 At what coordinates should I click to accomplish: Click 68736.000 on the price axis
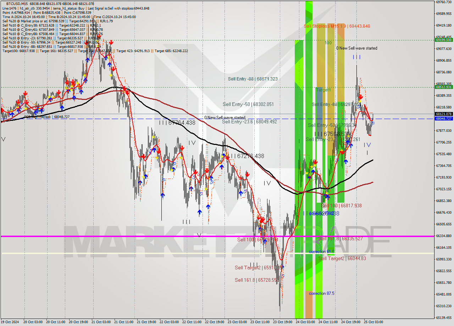(x=443, y=72)
